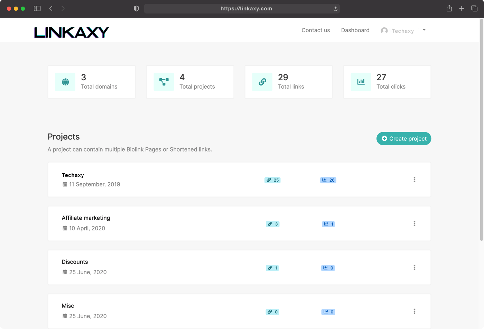Click the Discounts project links badge showing 1
This screenshot has width=484, height=329.
(x=272, y=268)
